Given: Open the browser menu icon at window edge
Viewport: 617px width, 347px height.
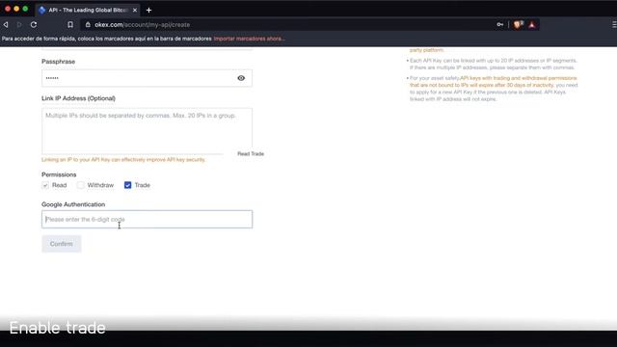Looking at the screenshot, I should click(614, 24).
